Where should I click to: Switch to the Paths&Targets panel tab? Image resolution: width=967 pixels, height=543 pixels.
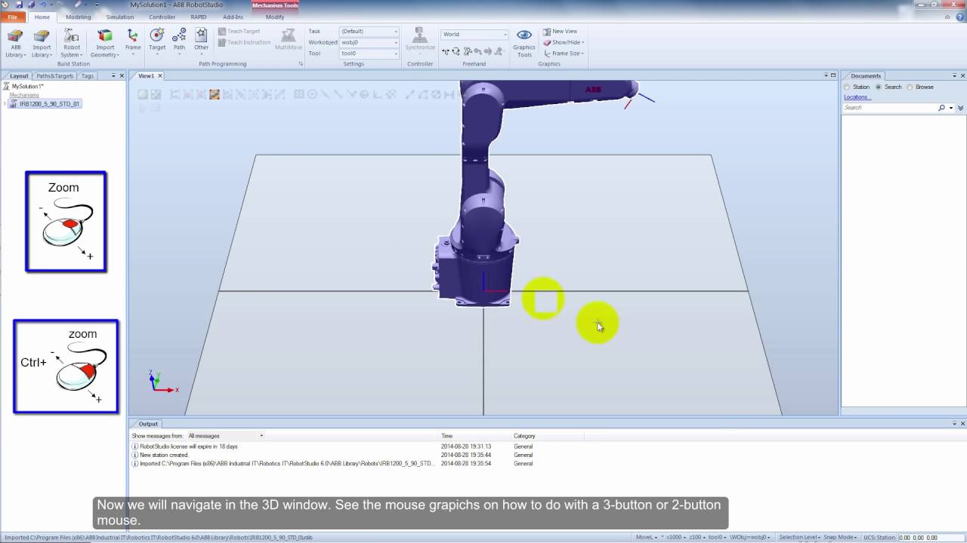click(55, 75)
